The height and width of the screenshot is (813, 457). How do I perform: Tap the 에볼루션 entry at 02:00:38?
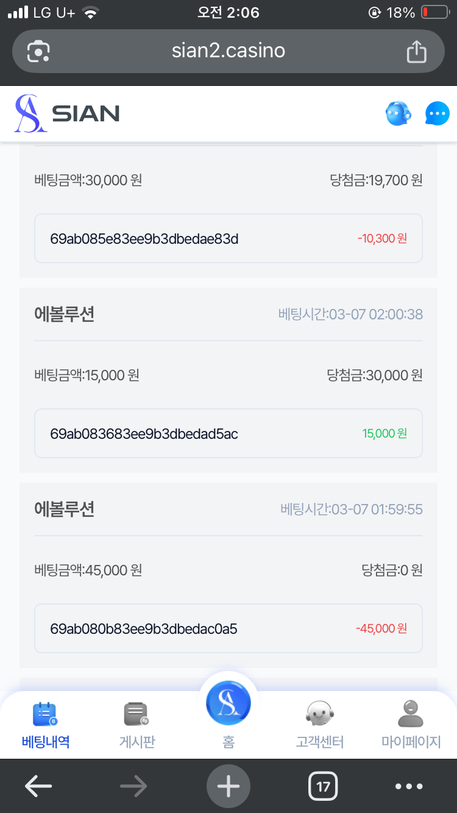point(65,314)
